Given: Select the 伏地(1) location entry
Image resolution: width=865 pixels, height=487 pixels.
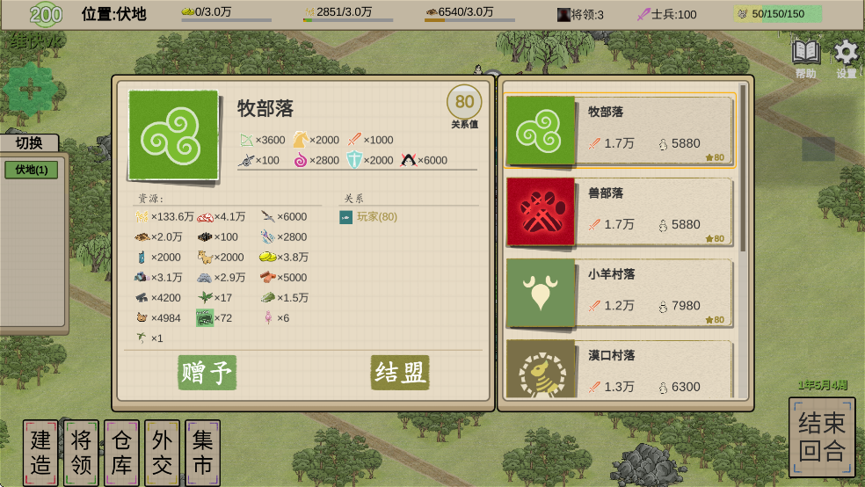Looking at the screenshot, I should [x=32, y=170].
